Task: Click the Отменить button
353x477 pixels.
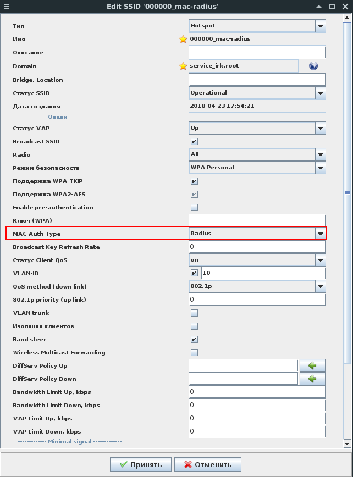Action: (208, 464)
